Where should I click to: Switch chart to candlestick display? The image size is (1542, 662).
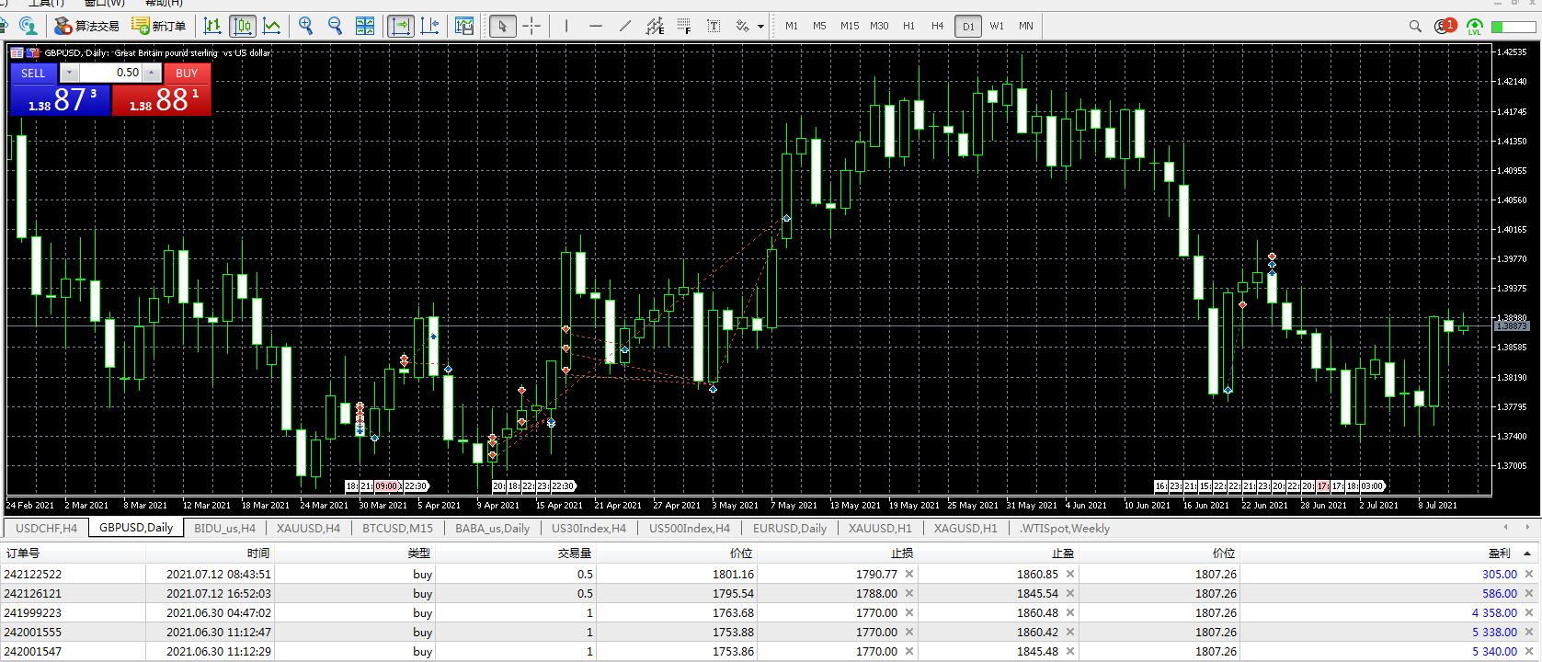pyautogui.click(x=243, y=26)
